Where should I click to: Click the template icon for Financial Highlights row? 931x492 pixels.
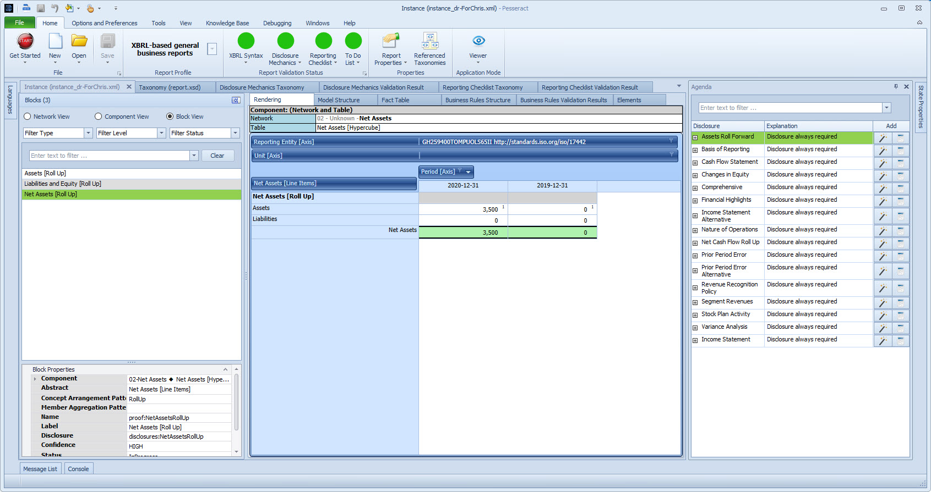[x=901, y=201]
